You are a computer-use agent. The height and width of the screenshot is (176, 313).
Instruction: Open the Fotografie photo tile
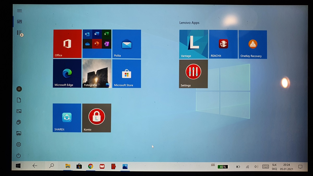click(x=97, y=73)
